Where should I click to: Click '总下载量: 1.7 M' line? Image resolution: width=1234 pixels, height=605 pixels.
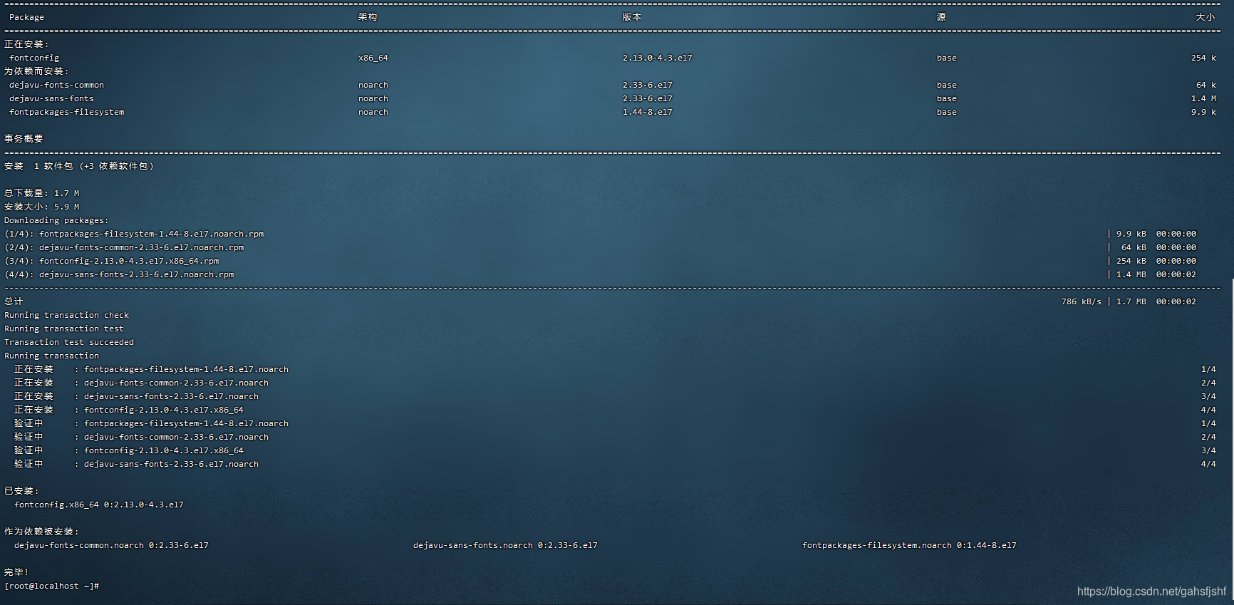click(x=42, y=193)
